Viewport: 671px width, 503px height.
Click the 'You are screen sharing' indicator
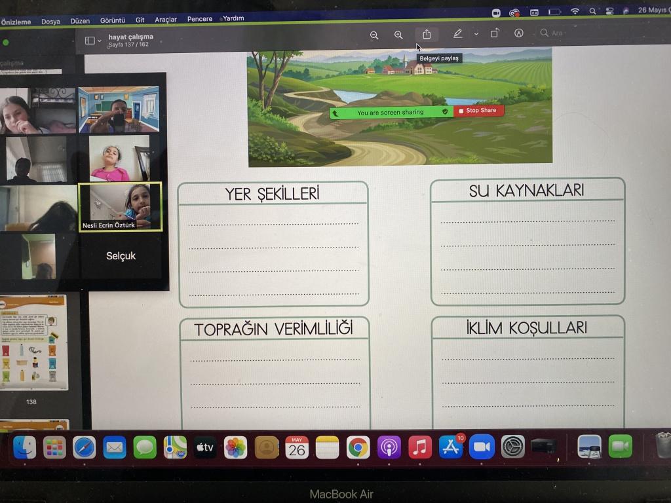tap(391, 112)
